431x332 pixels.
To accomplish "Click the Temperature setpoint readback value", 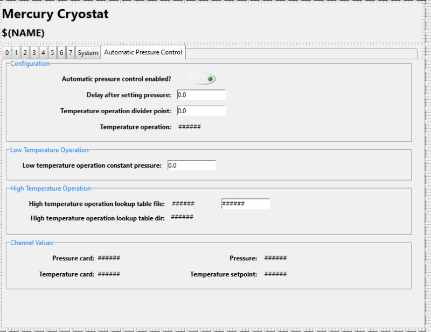I will coord(275,274).
